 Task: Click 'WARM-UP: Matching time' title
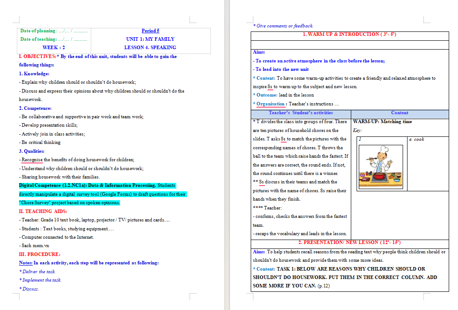pyautogui.click(x=382, y=121)
